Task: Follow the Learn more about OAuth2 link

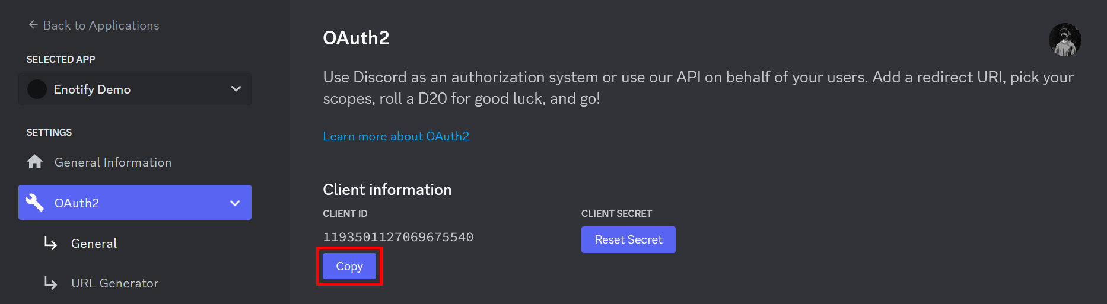Action: pyautogui.click(x=396, y=136)
